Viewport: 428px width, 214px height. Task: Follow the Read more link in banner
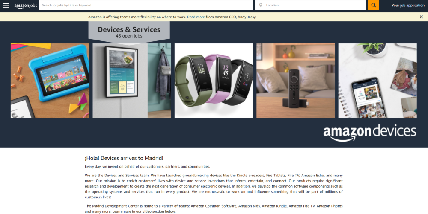196,17
